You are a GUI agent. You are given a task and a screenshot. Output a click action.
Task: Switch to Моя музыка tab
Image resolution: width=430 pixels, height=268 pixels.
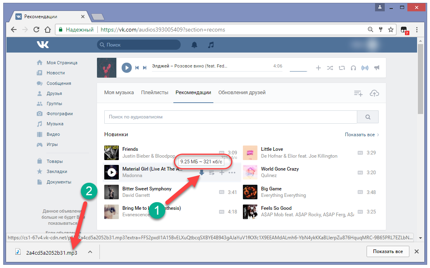[x=119, y=93]
